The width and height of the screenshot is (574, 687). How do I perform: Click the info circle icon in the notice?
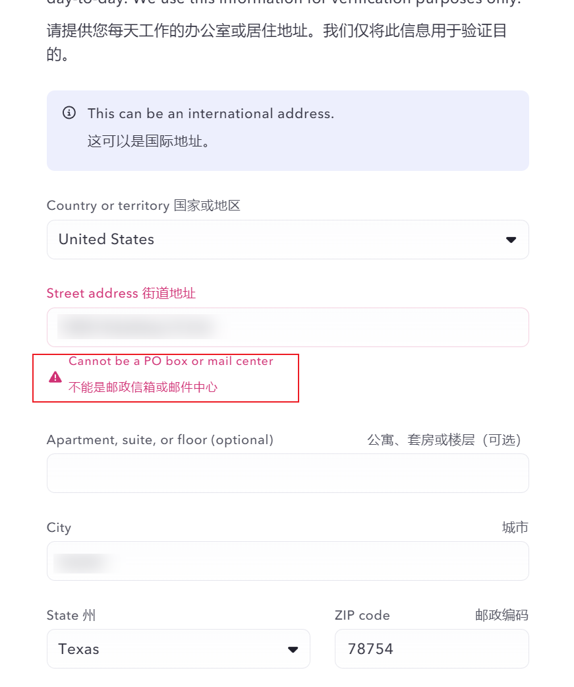coord(69,113)
